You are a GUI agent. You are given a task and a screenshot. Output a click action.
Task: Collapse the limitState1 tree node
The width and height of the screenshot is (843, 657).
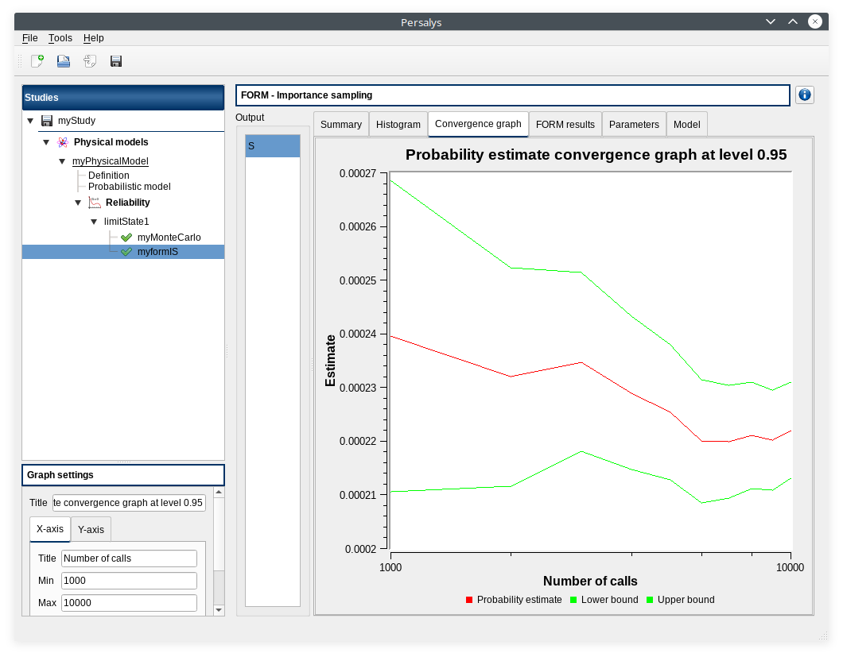coord(94,222)
